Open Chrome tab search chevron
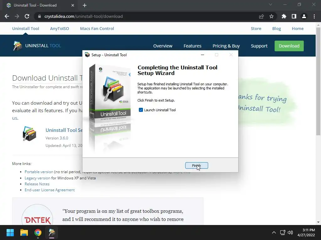This screenshot has width=321, height=240. click(271, 4)
